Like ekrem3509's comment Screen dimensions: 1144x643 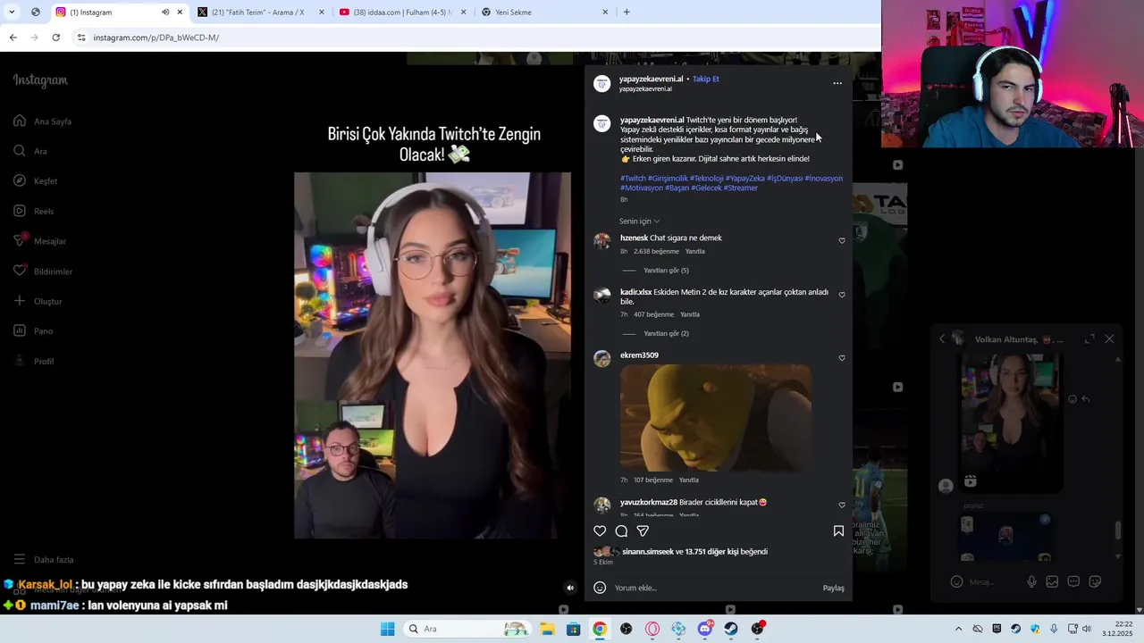click(842, 358)
